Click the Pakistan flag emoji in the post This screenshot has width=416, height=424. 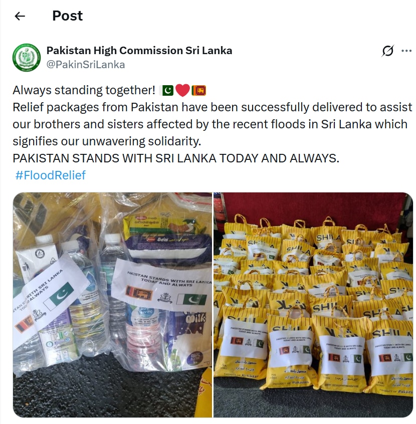[x=167, y=90]
